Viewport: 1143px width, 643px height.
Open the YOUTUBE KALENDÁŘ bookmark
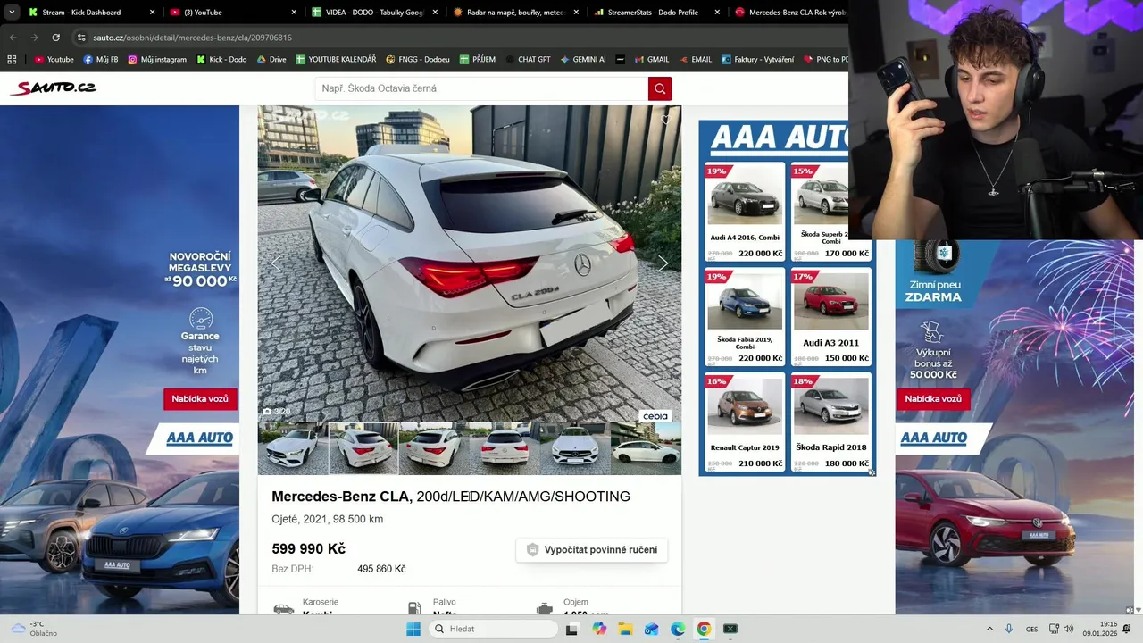[336, 60]
